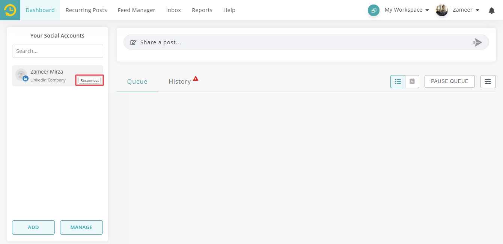The height and width of the screenshot is (244, 503).
Task: Open the My Workspace dropdown
Action: point(407,10)
